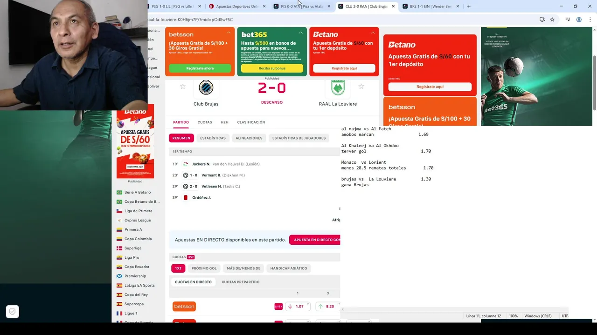The width and height of the screenshot is (597, 335).
Task: Click 'Regístrate aquí' in the large Betano ad
Action: point(430,87)
